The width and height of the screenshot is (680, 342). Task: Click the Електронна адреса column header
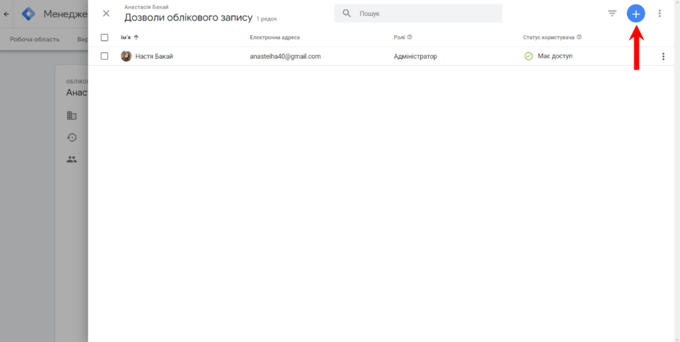[274, 37]
